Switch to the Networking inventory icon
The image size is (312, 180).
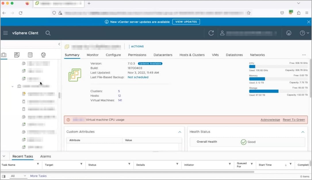click(x=43, y=55)
